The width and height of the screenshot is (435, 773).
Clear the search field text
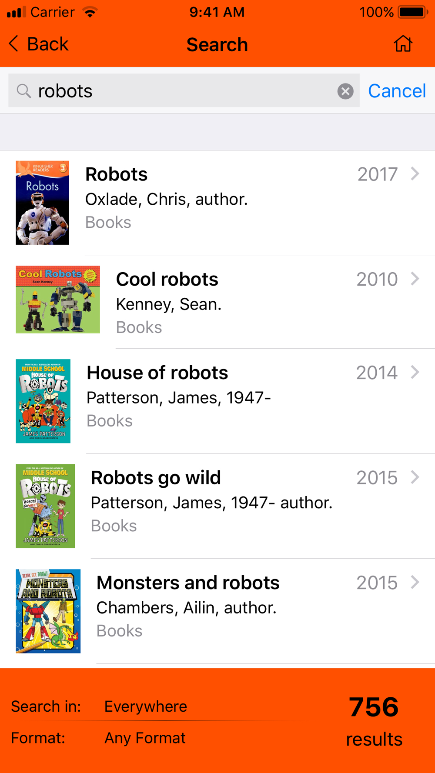tap(345, 91)
